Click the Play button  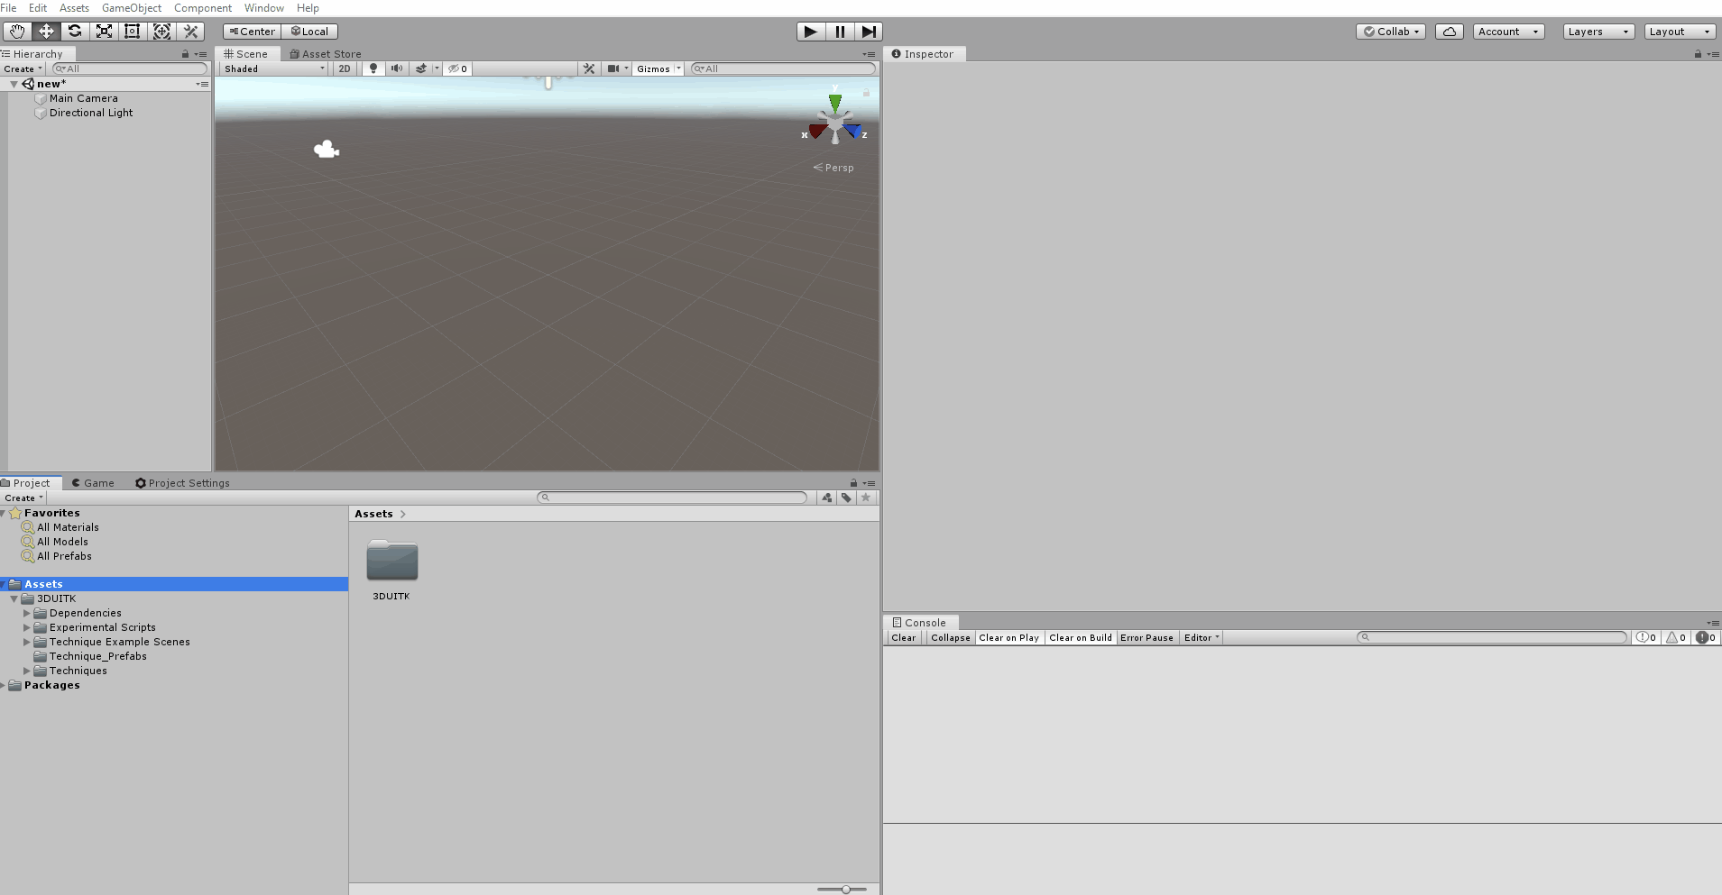811,32
